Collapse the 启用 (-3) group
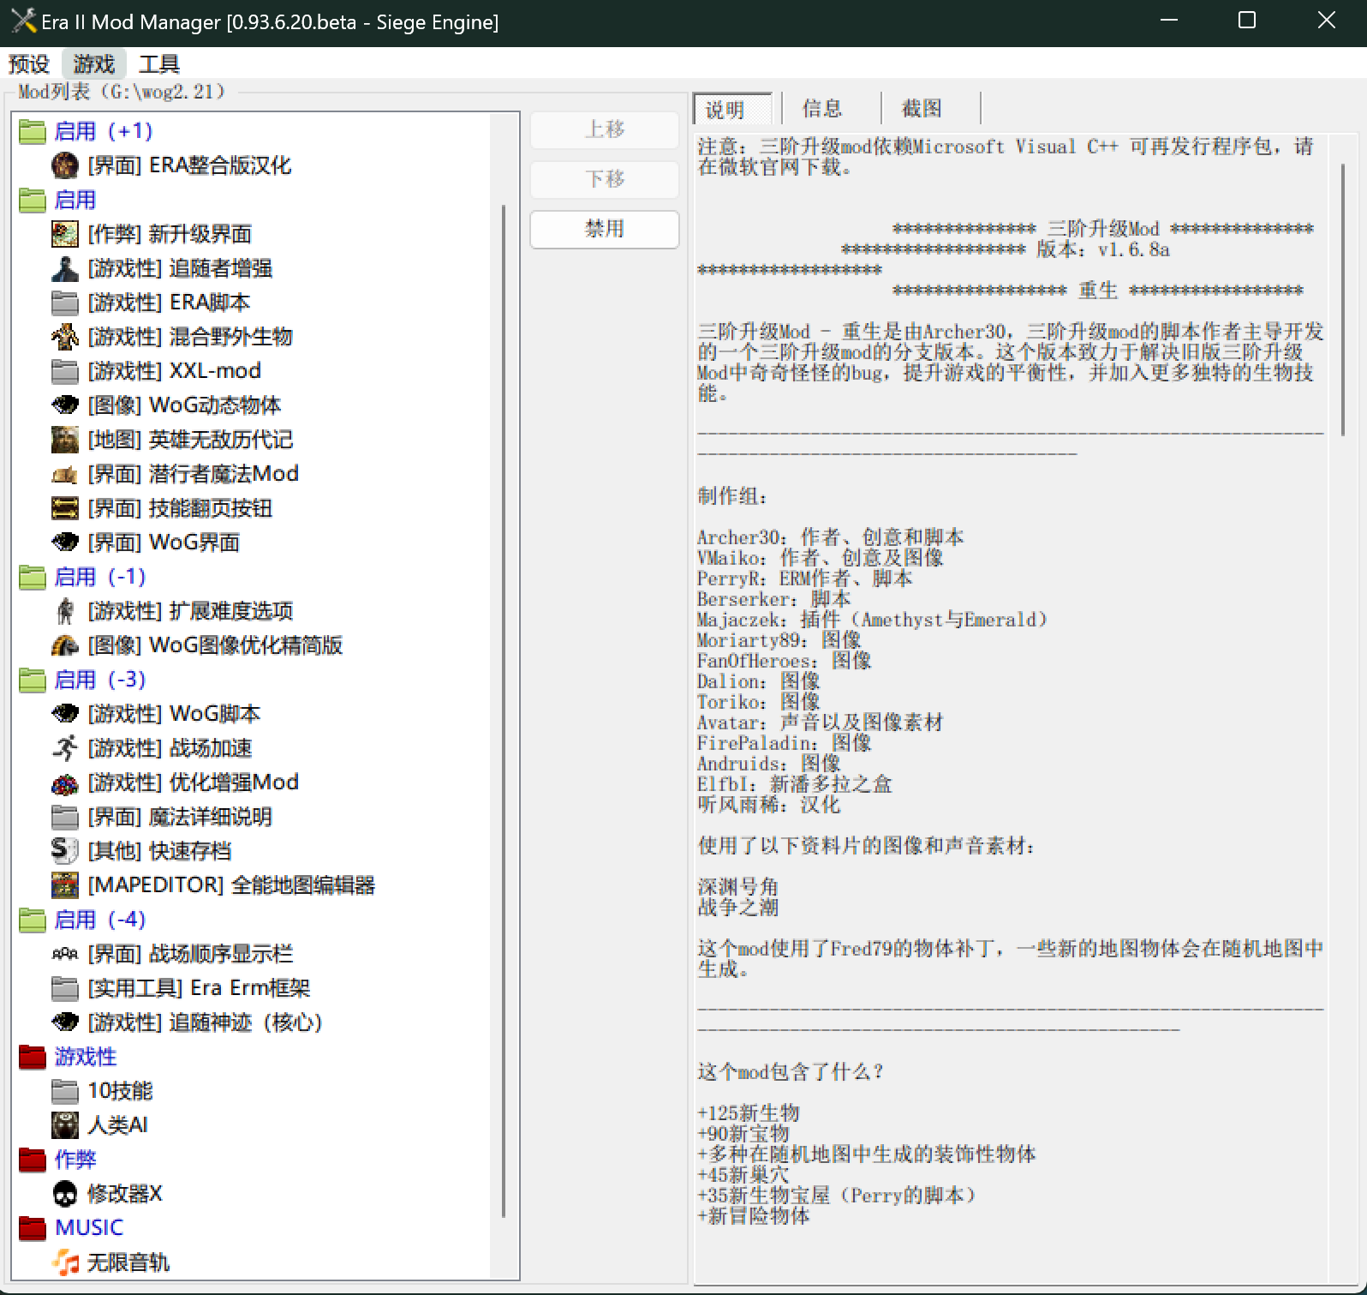Viewport: 1367px width, 1295px height. click(33, 680)
